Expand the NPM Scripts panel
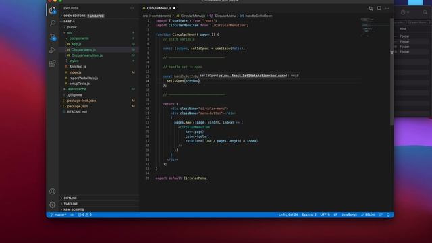432x243 pixels. 74,209
